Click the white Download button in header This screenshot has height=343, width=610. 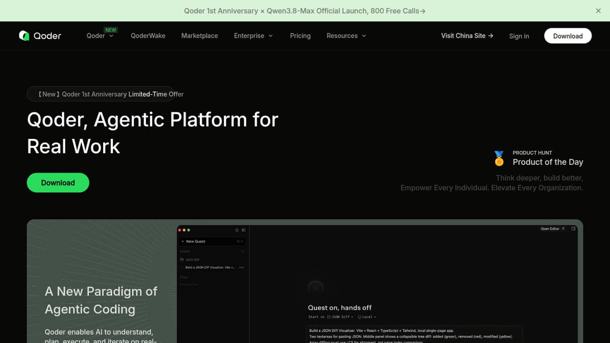(x=568, y=36)
